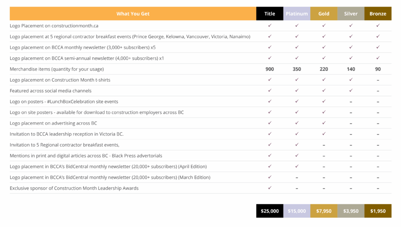Click the Bronze tier header
The width and height of the screenshot is (401, 227).
pos(378,14)
